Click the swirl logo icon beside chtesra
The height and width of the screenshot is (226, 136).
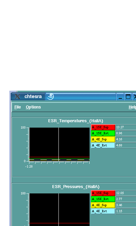50,96
